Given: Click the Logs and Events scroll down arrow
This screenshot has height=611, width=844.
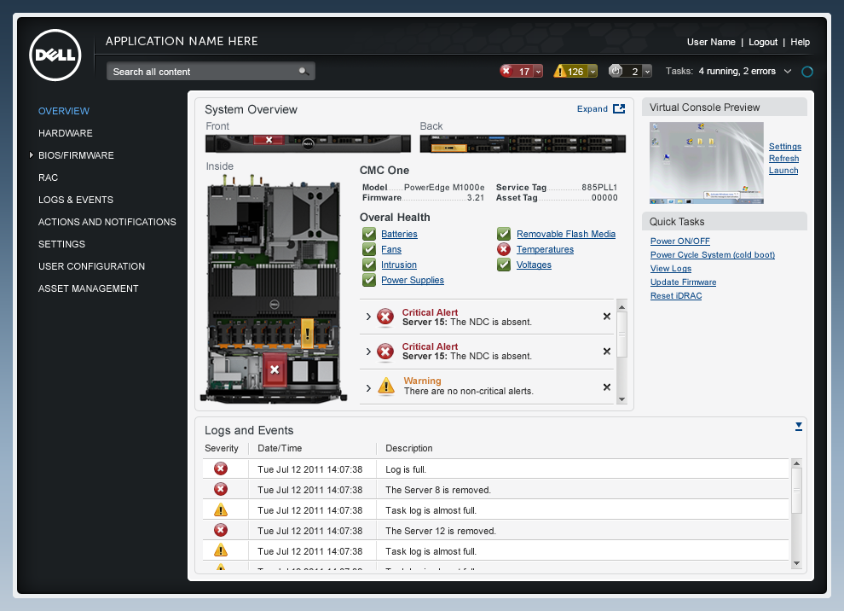Looking at the screenshot, I should click(x=796, y=563).
